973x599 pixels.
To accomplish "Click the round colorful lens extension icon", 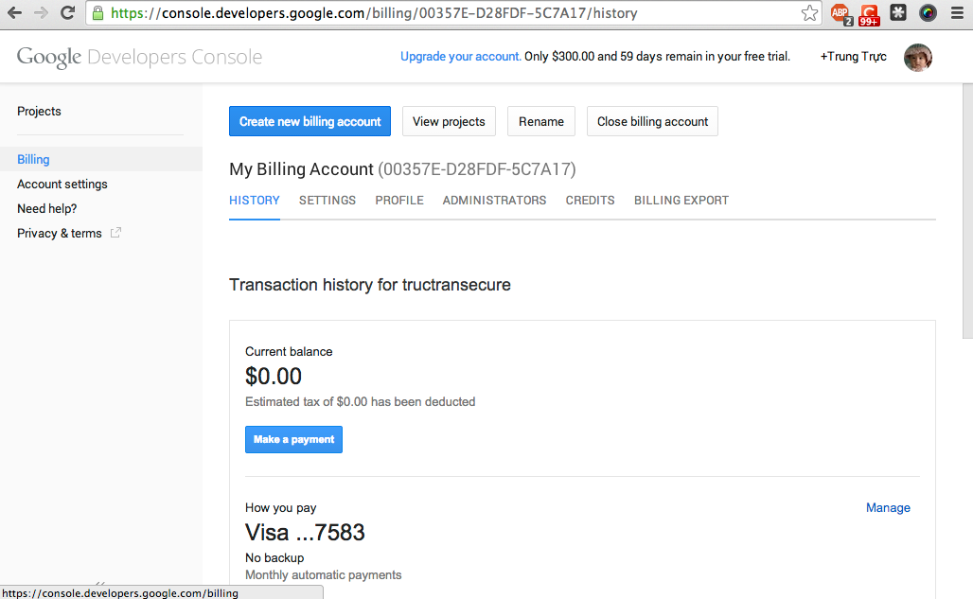I will point(928,13).
